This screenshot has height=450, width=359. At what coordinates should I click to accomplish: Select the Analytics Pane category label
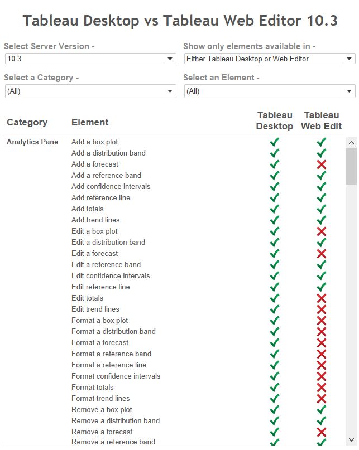[x=32, y=142]
